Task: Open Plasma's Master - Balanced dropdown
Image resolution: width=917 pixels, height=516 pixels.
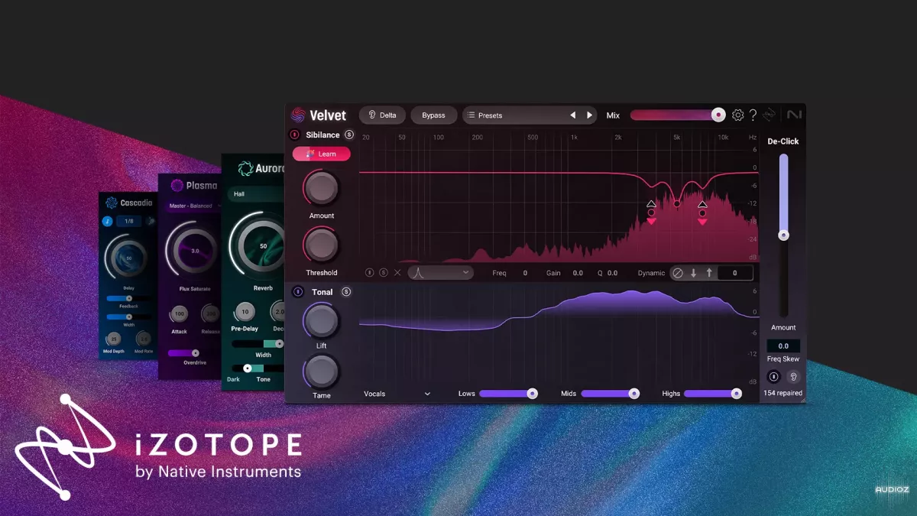Action: click(193, 206)
